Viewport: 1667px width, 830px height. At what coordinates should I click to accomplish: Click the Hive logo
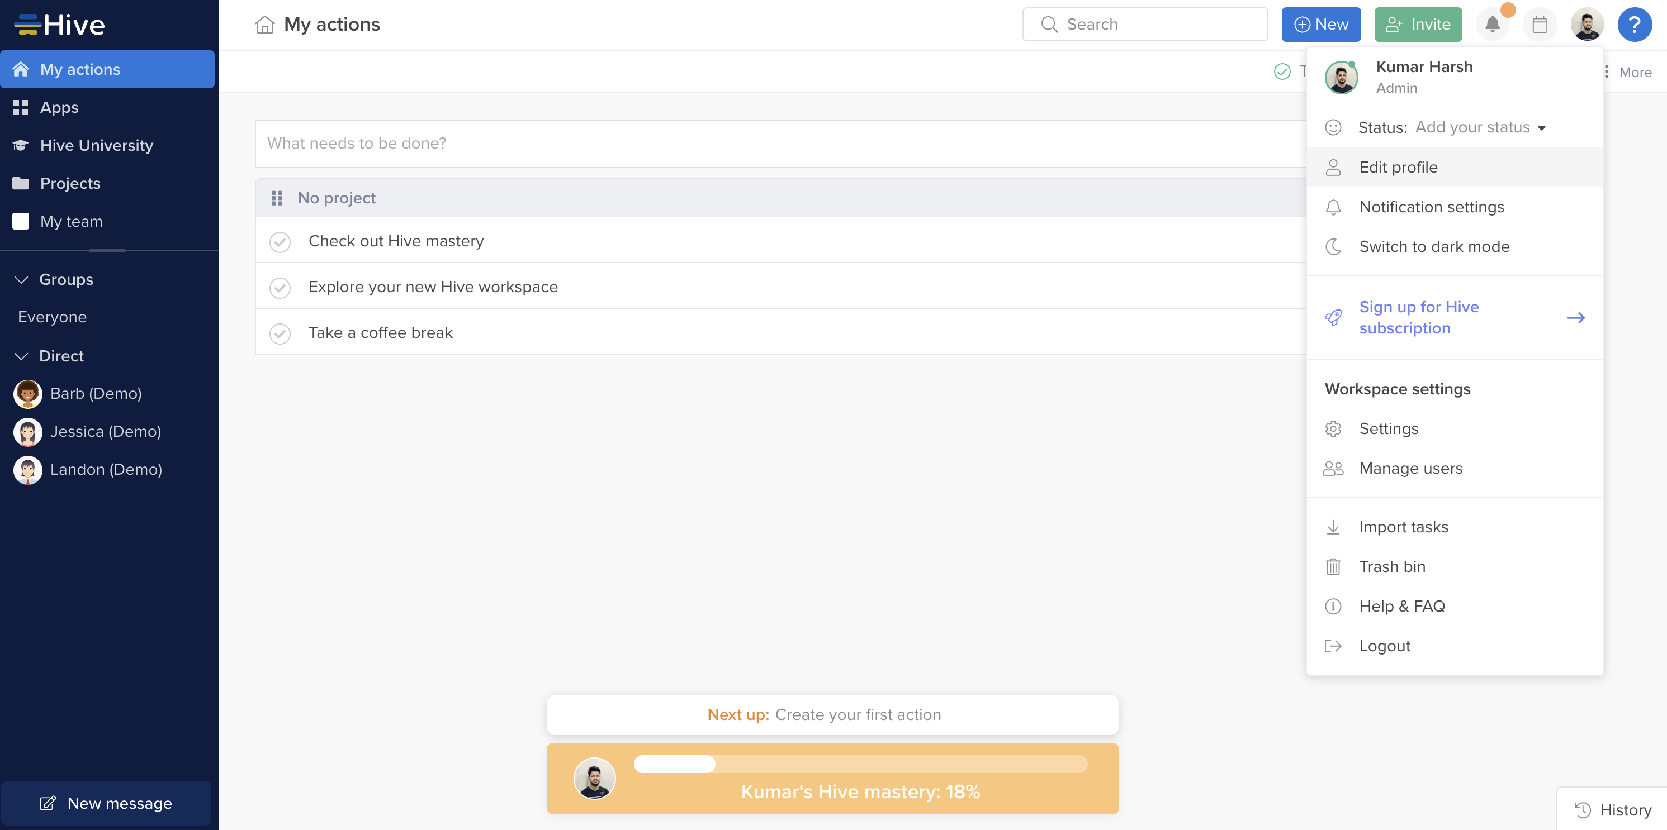click(59, 25)
